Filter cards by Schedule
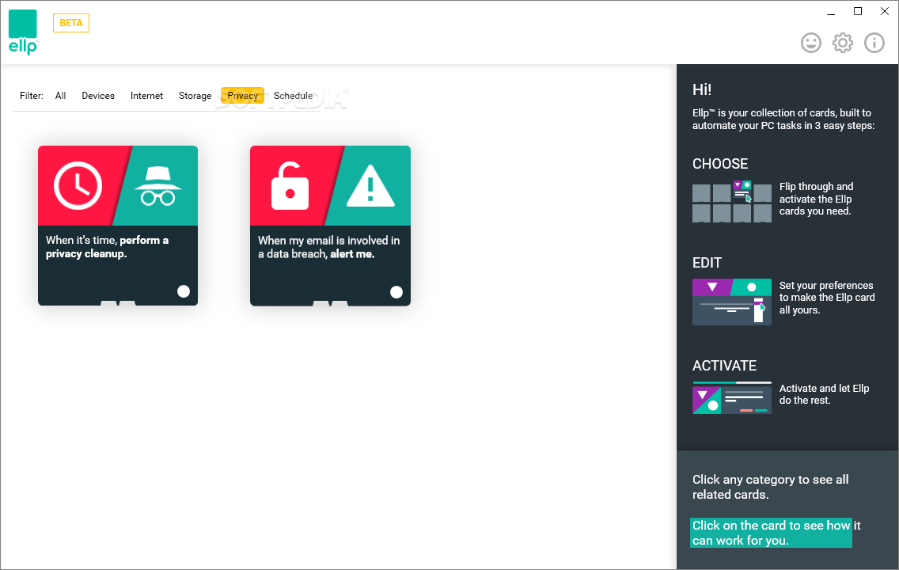 click(293, 96)
